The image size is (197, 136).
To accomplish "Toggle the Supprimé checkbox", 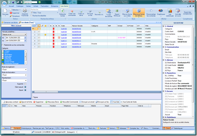I will 25,84.
